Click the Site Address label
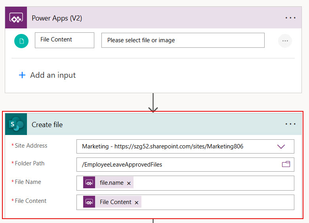This screenshot has height=223, width=309. point(31,146)
